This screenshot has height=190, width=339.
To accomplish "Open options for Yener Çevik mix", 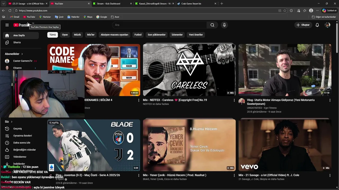I will coord(234,175).
